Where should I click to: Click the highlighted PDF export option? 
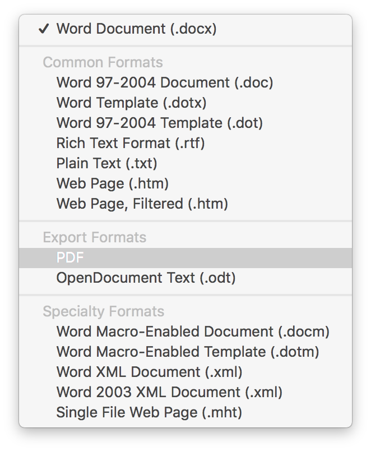coord(186,257)
